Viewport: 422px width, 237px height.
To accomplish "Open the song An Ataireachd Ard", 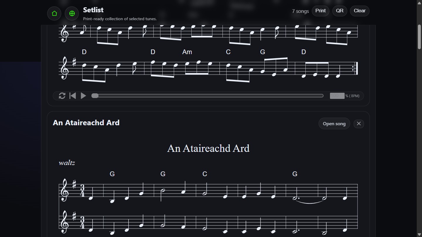I will pos(334,123).
